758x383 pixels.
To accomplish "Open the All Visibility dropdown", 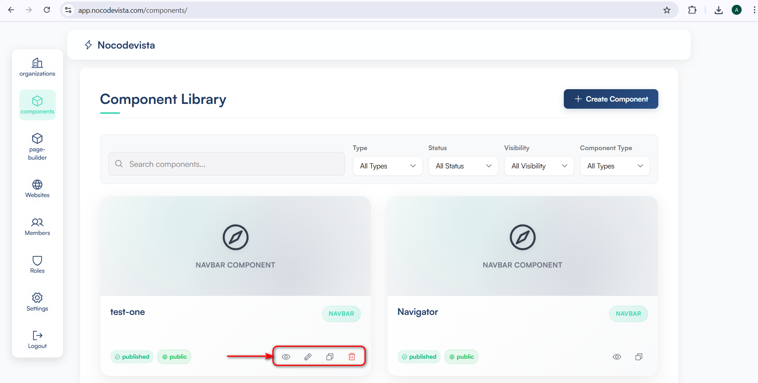I will click(x=539, y=166).
